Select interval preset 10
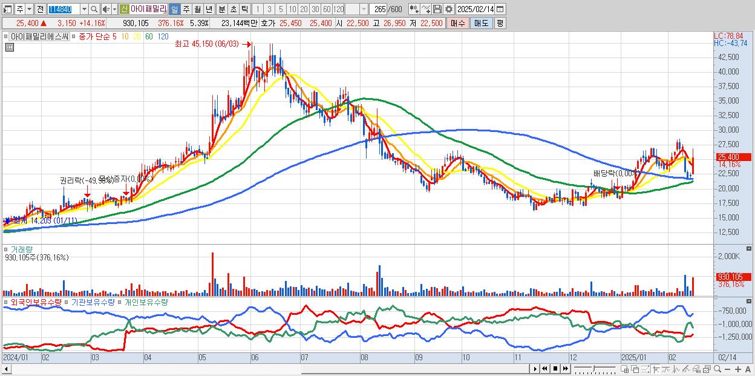The height and width of the screenshot is (376, 755). (x=292, y=9)
